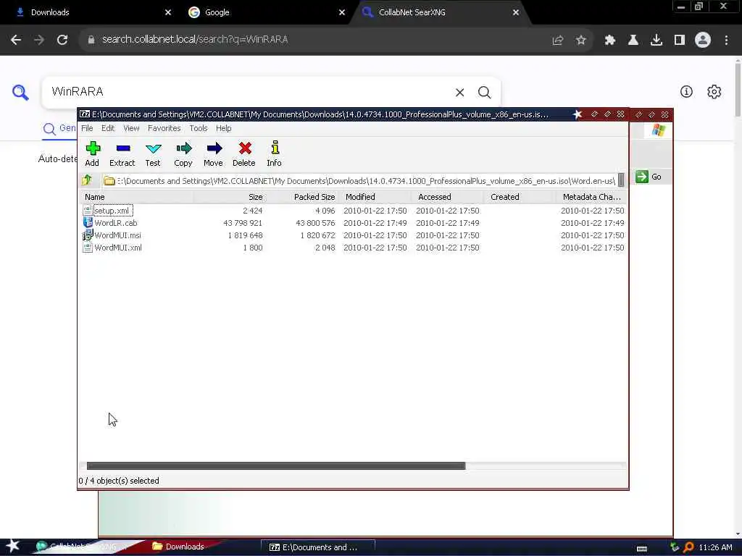742x556 pixels.
Task: Sort files by Accessed column
Action: click(447, 197)
